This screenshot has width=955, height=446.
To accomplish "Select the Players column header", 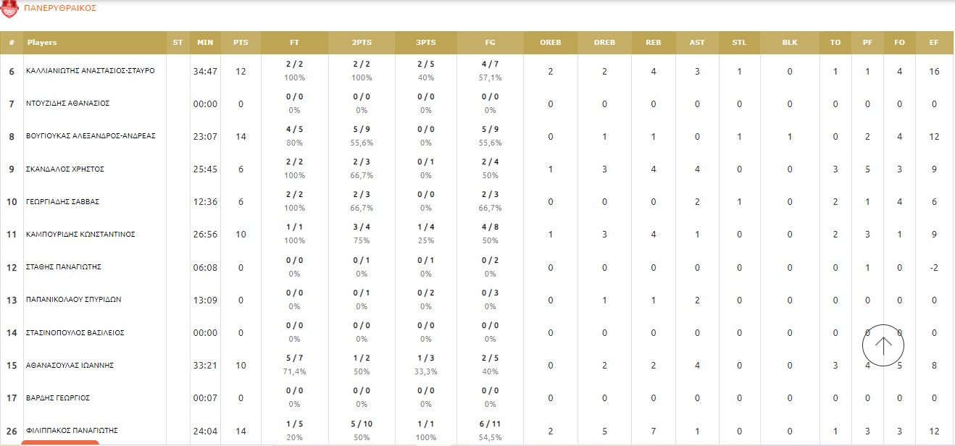I will pos(42,43).
